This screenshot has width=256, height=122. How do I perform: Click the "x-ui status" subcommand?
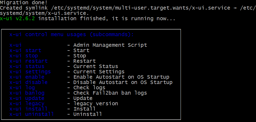tap(27, 66)
